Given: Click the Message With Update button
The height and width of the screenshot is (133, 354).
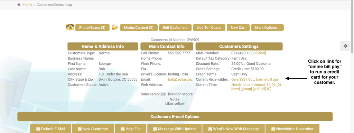Looking at the screenshot, I should [x=174, y=129].
